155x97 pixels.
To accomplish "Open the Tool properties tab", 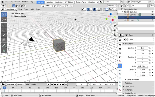I will 120,40.
